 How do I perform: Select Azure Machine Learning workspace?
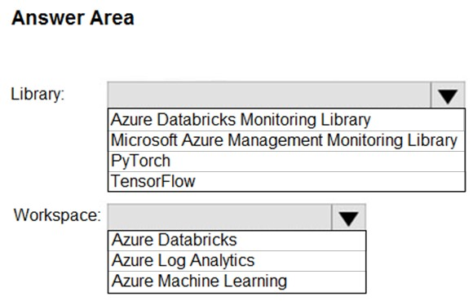click(237, 281)
